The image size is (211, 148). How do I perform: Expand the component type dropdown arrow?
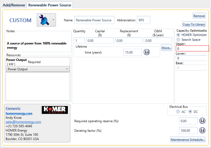coord(53,20)
